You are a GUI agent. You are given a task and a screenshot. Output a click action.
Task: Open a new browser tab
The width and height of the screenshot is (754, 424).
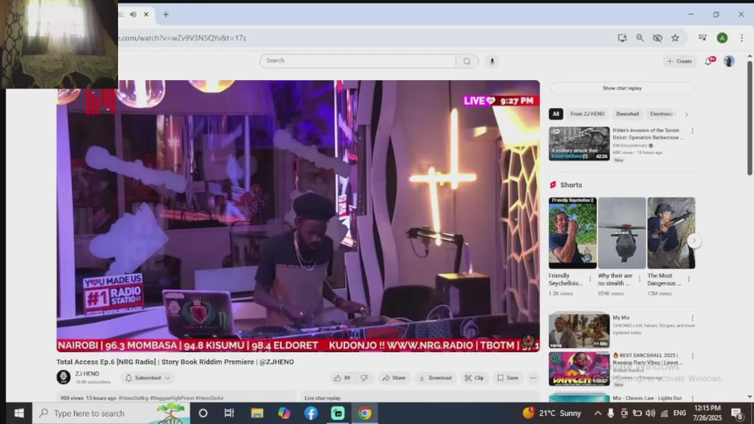[x=166, y=14]
